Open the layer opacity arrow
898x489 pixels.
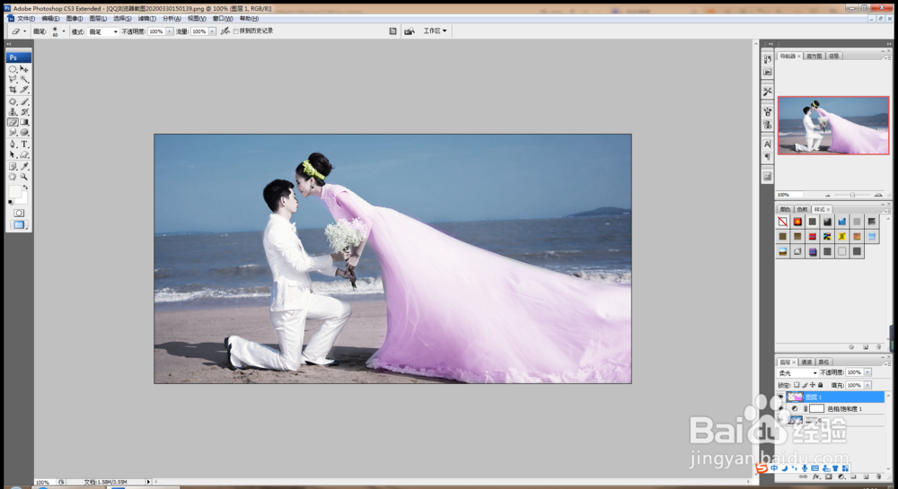coord(867,372)
